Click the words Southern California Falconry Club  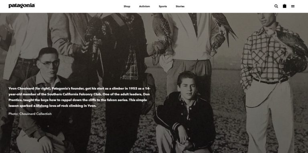[75, 94]
